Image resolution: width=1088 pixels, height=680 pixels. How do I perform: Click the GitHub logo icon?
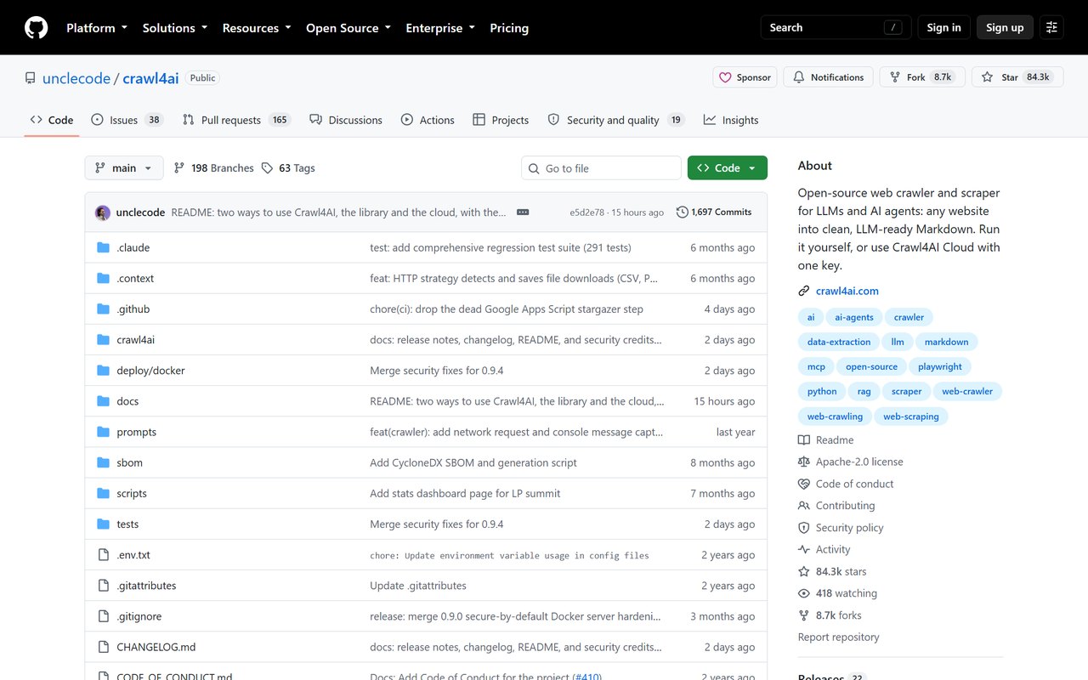36,28
